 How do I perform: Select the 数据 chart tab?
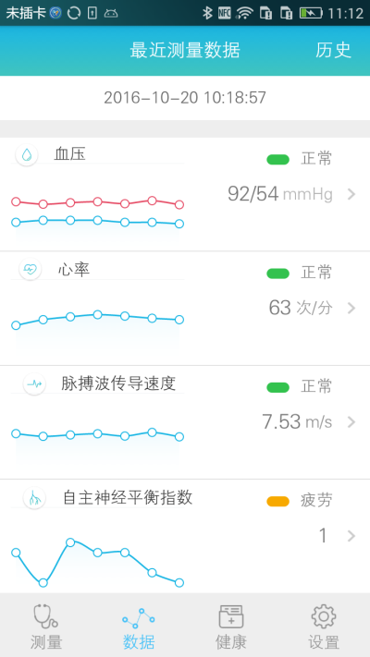(139, 626)
